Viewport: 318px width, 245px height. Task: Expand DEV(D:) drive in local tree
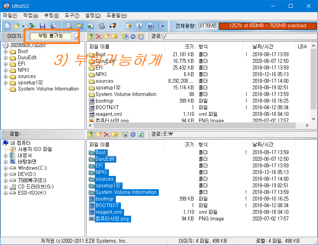pyautogui.click(x=6, y=174)
